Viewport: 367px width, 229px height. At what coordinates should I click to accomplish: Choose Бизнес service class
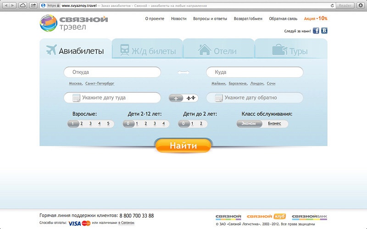click(x=274, y=124)
